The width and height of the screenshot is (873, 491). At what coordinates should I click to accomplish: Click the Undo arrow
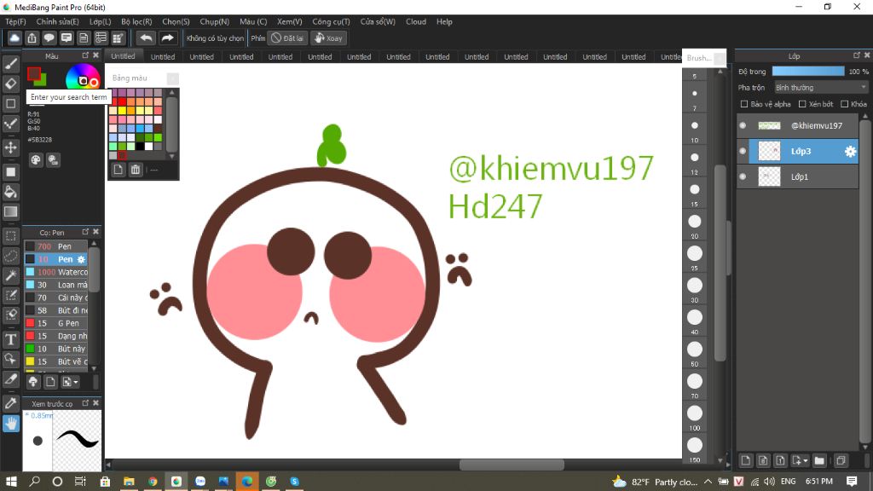tap(146, 38)
